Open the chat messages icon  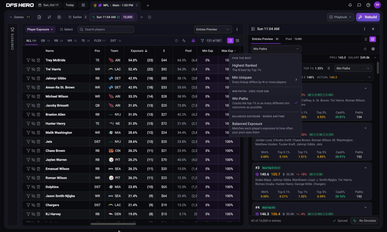coord(359,5)
